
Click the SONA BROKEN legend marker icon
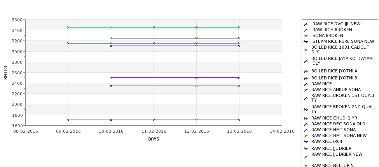(x=306, y=36)
